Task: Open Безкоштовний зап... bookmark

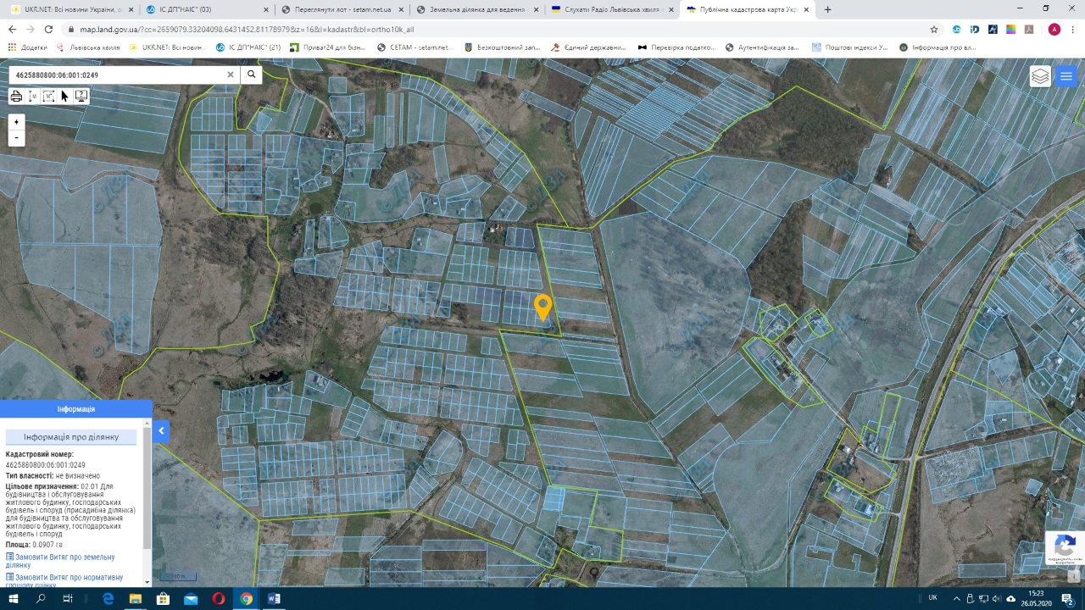Action: pos(502,47)
